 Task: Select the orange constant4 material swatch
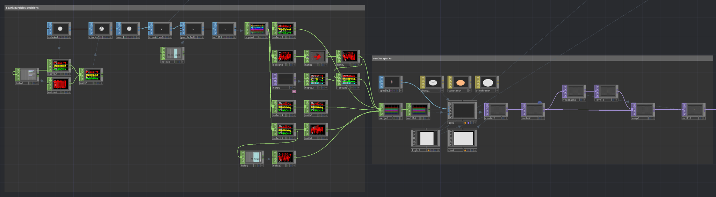tap(461, 83)
